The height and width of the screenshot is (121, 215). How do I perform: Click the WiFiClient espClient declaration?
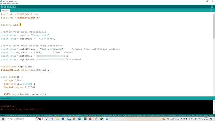(x=17, y=67)
